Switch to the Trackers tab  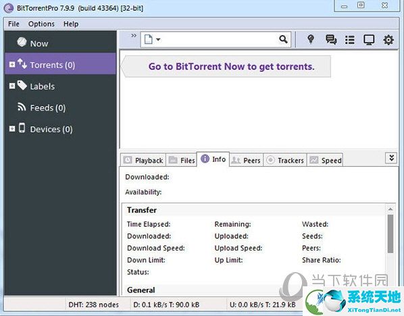[x=285, y=160]
